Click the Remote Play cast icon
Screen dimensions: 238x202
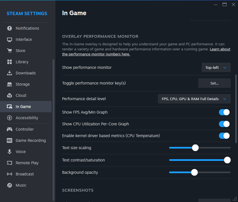click(10, 163)
